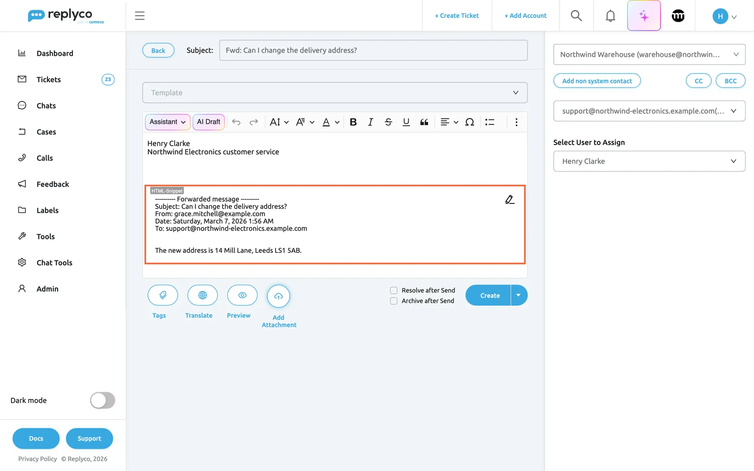Screen dimensions: 754x471
Task: Insert special character omega icon
Action: click(470, 122)
